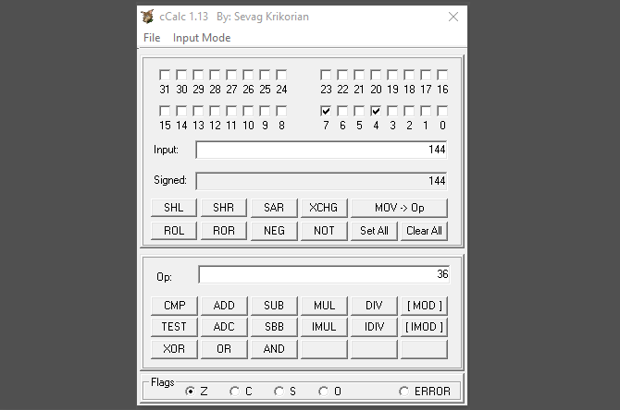Click the [ MOD ] button
The height and width of the screenshot is (410, 620).
click(424, 306)
